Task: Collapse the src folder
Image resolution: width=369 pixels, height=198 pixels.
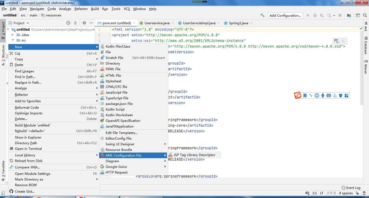Action: click(13, 40)
